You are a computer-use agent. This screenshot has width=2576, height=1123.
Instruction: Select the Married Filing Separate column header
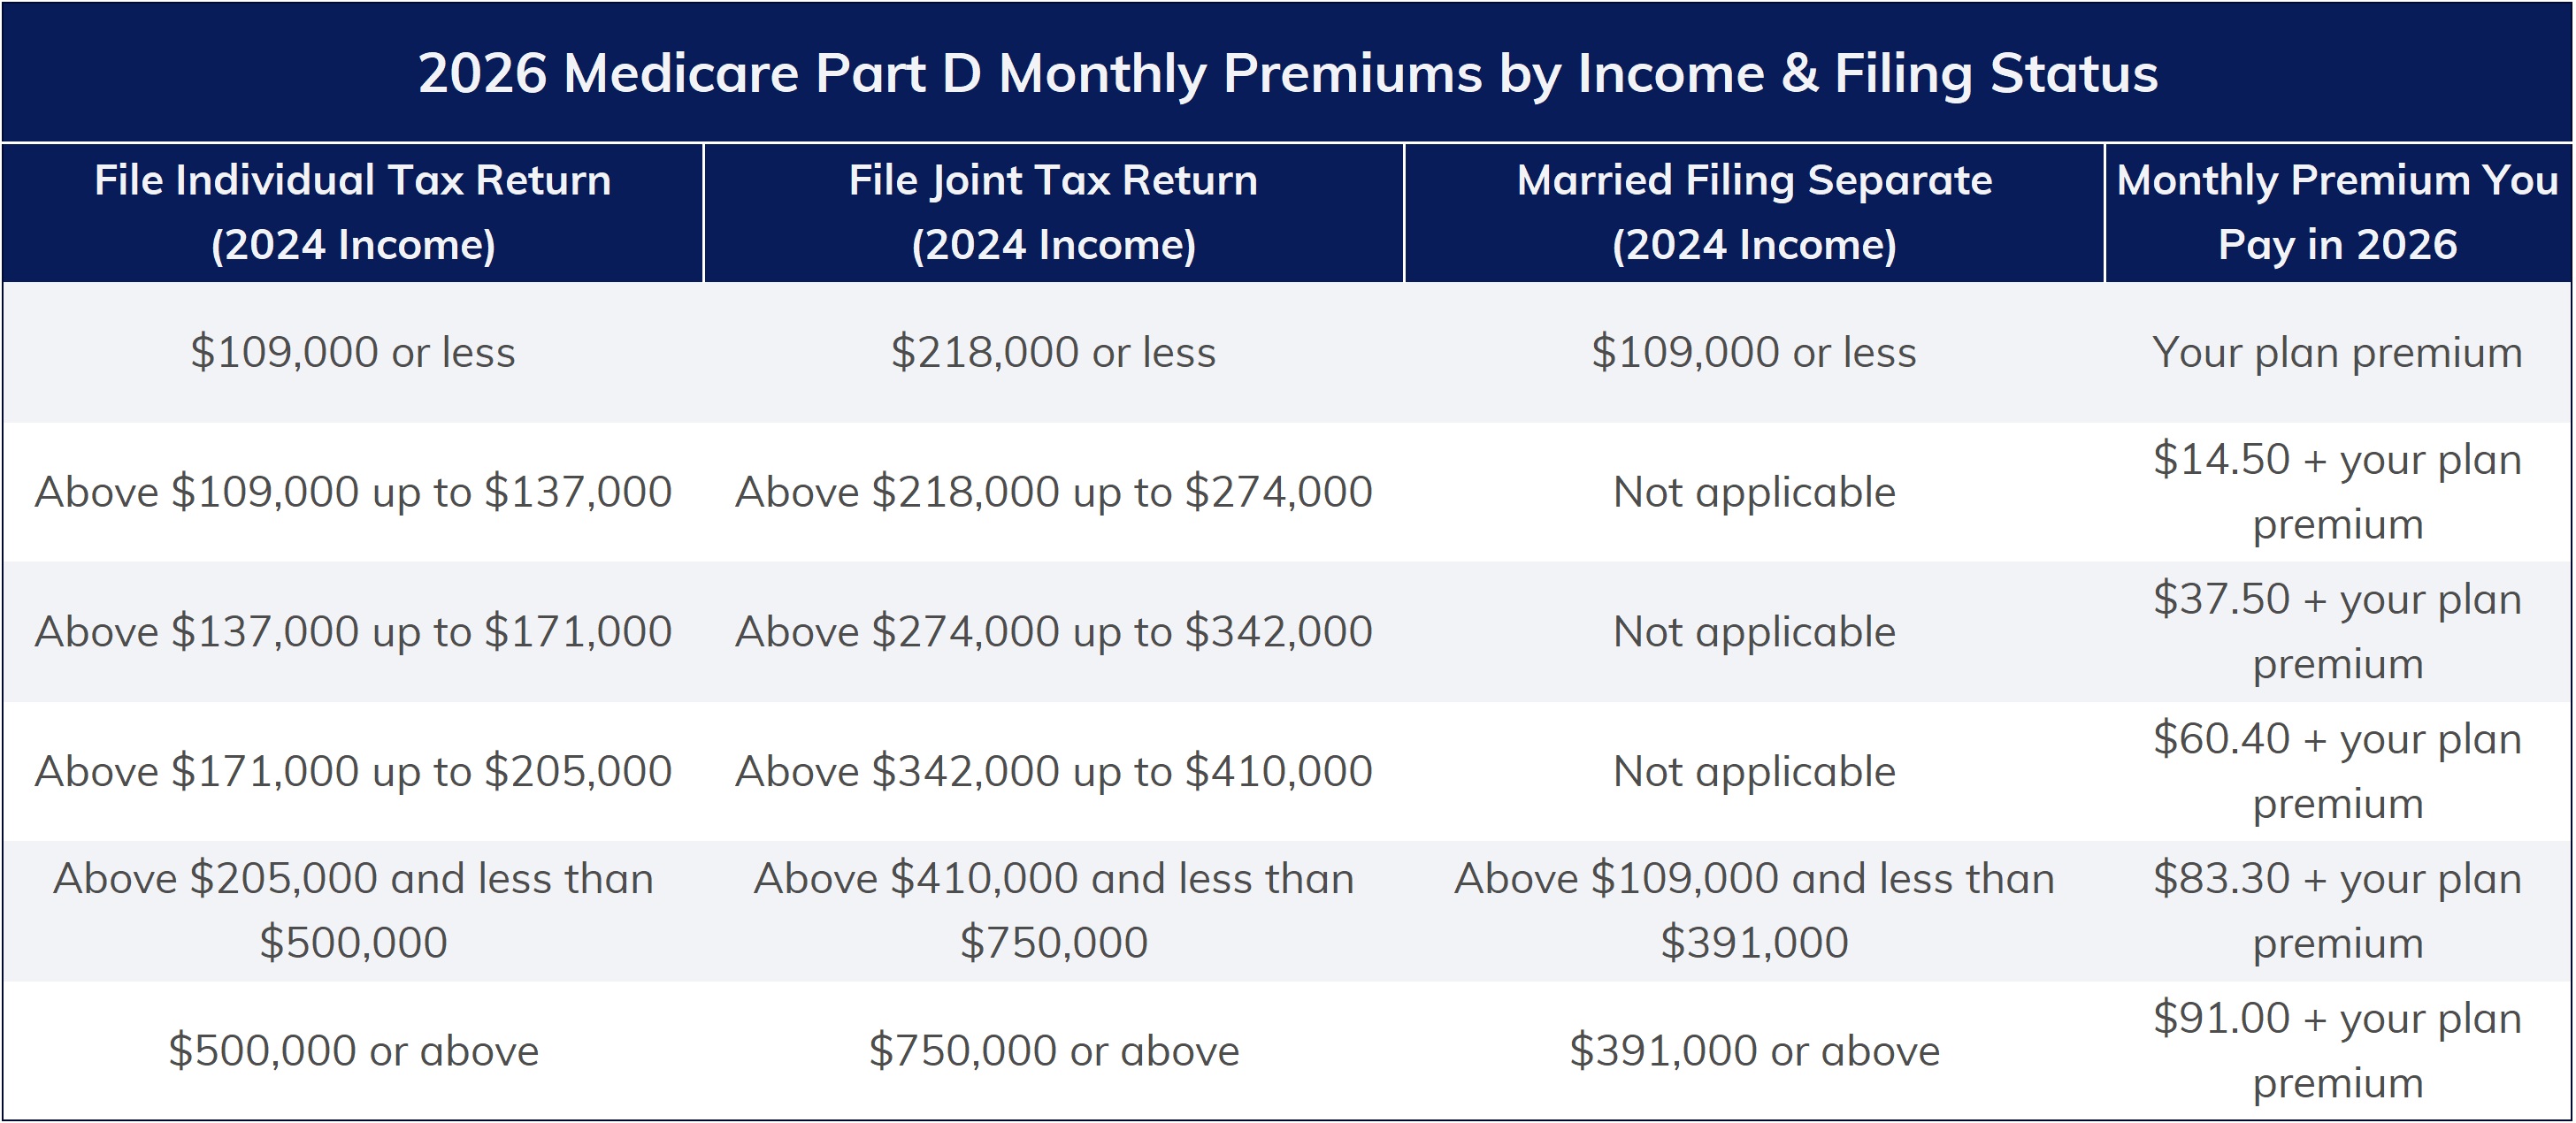(x=1754, y=212)
